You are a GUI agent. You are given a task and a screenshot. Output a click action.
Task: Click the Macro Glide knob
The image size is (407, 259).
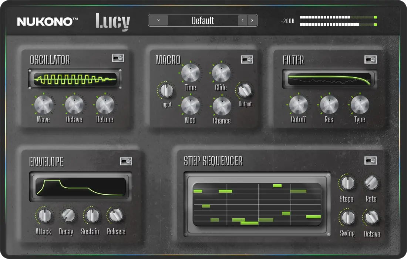[x=221, y=73]
